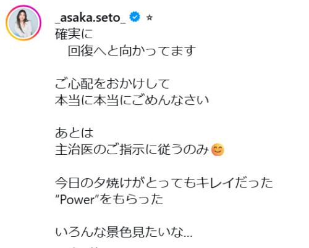Select the caption line 確実に
Screen dimensions: 309x248
click(74, 34)
